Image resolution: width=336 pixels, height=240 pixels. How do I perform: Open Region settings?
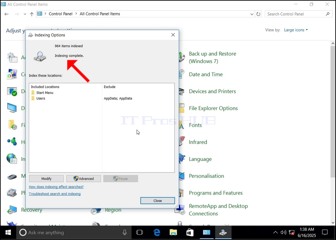[113, 210]
